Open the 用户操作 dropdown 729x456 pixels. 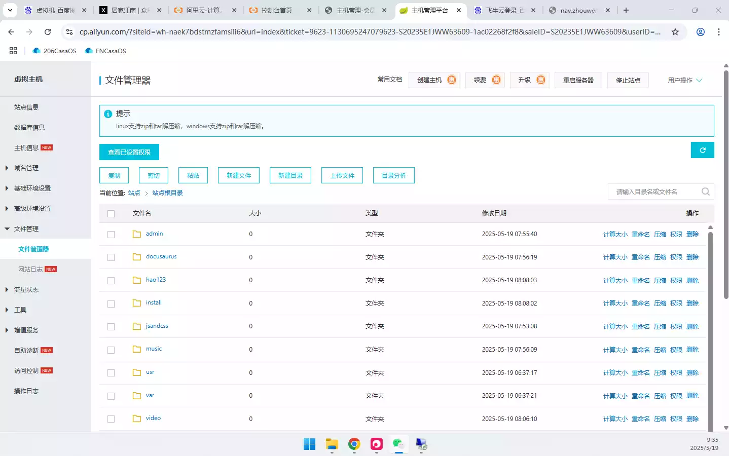[685, 80]
